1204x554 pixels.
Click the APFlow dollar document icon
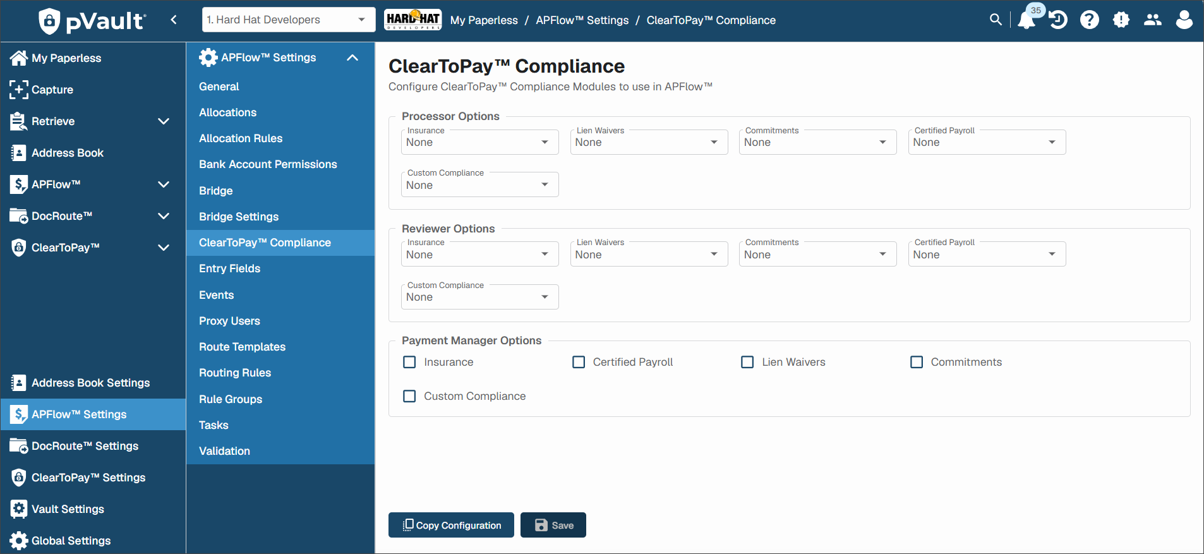coord(19,184)
